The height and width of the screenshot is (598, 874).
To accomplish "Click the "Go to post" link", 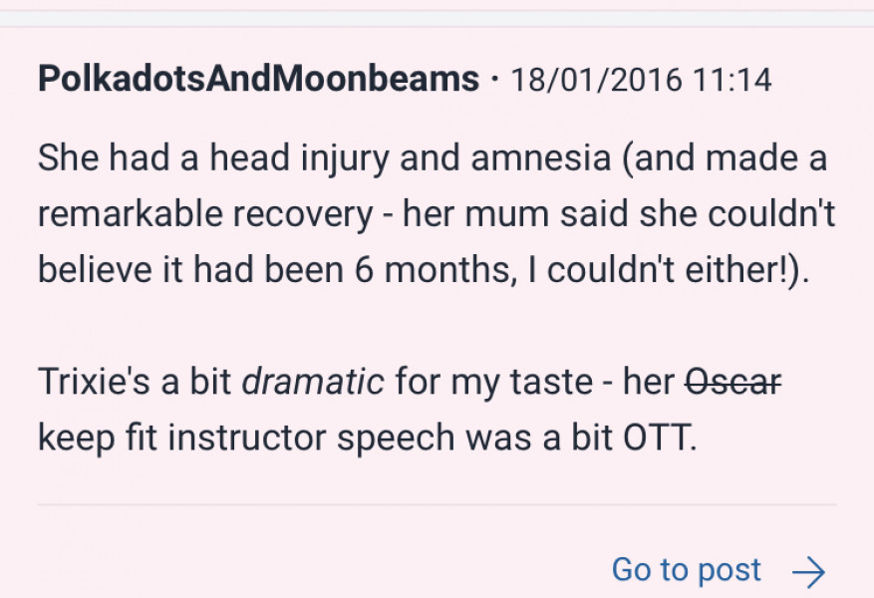I will [686, 570].
